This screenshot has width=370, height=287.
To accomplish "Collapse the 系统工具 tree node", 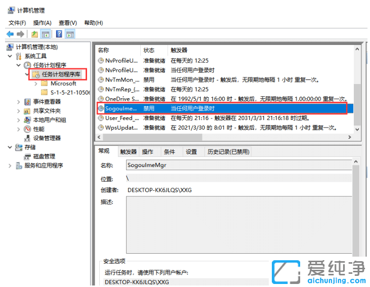I will click(10, 56).
